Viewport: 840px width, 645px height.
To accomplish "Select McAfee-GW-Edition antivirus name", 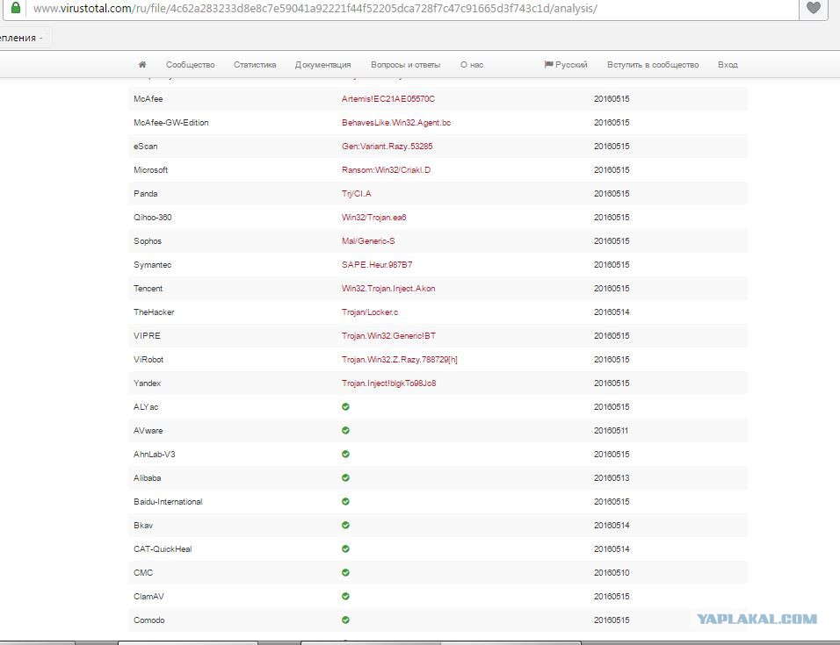I will 171,123.
